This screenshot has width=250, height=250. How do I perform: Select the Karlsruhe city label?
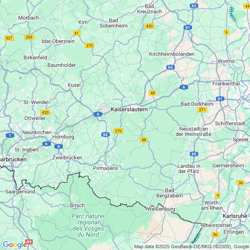click(235, 216)
